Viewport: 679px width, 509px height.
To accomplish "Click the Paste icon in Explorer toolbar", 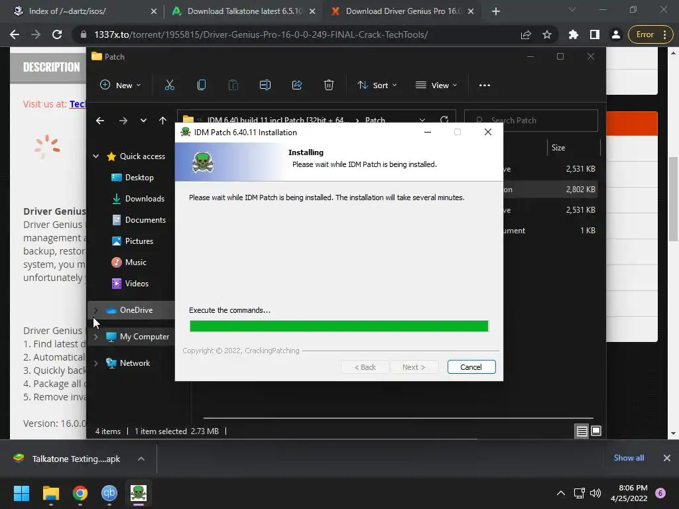I will 233,85.
